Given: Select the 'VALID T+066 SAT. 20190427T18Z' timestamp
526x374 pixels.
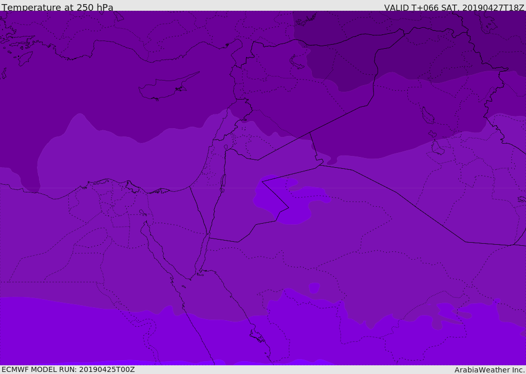Looking at the screenshot, I should click(x=454, y=8).
